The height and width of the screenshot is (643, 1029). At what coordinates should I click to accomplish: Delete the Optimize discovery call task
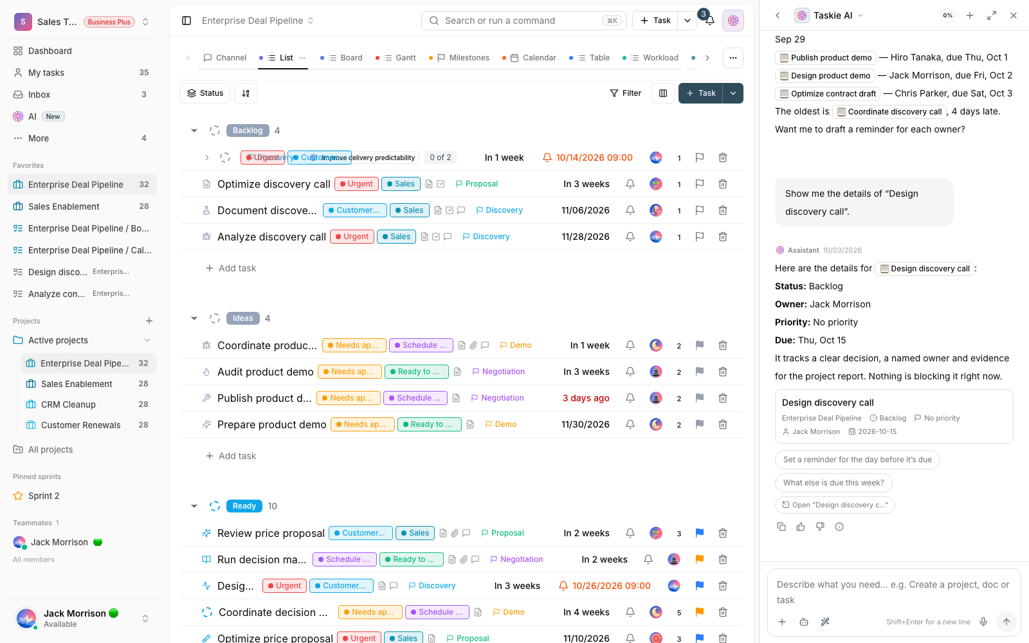pyautogui.click(x=723, y=184)
